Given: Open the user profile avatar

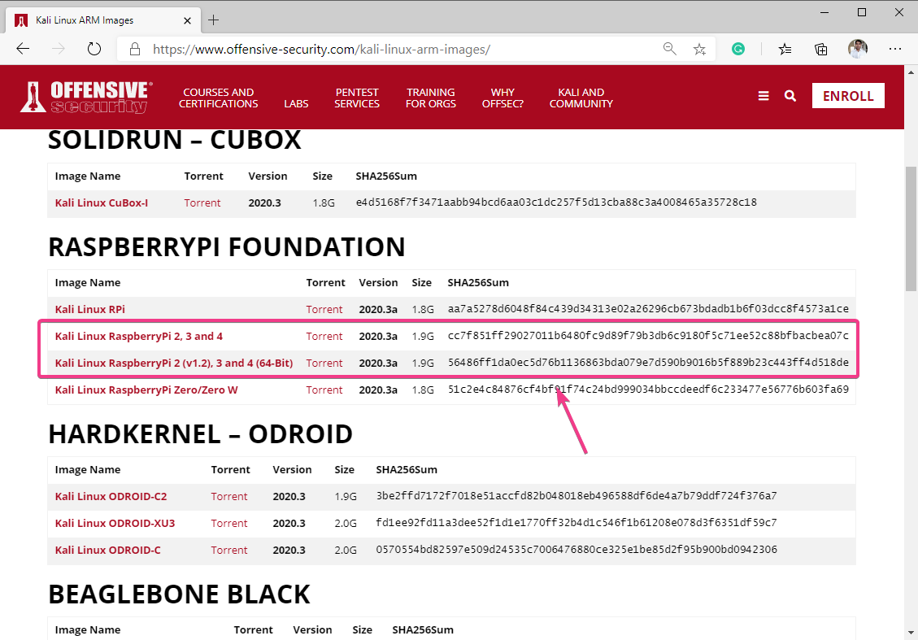Looking at the screenshot, I should click(x=858, y=49).
